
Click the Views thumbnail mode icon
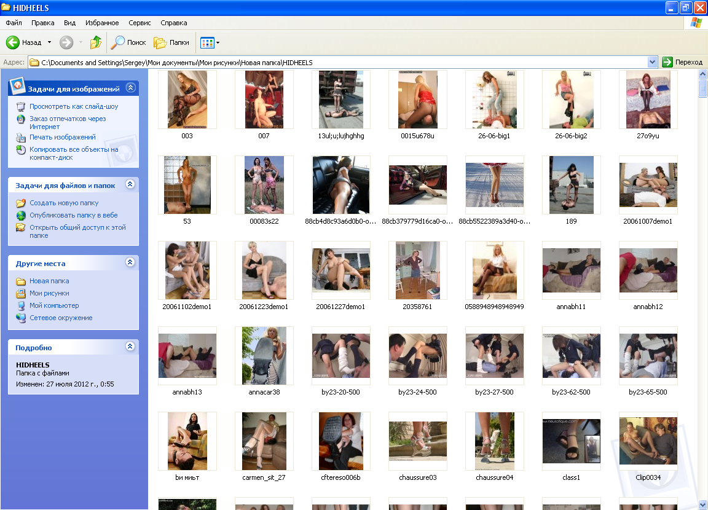point(206,43)
